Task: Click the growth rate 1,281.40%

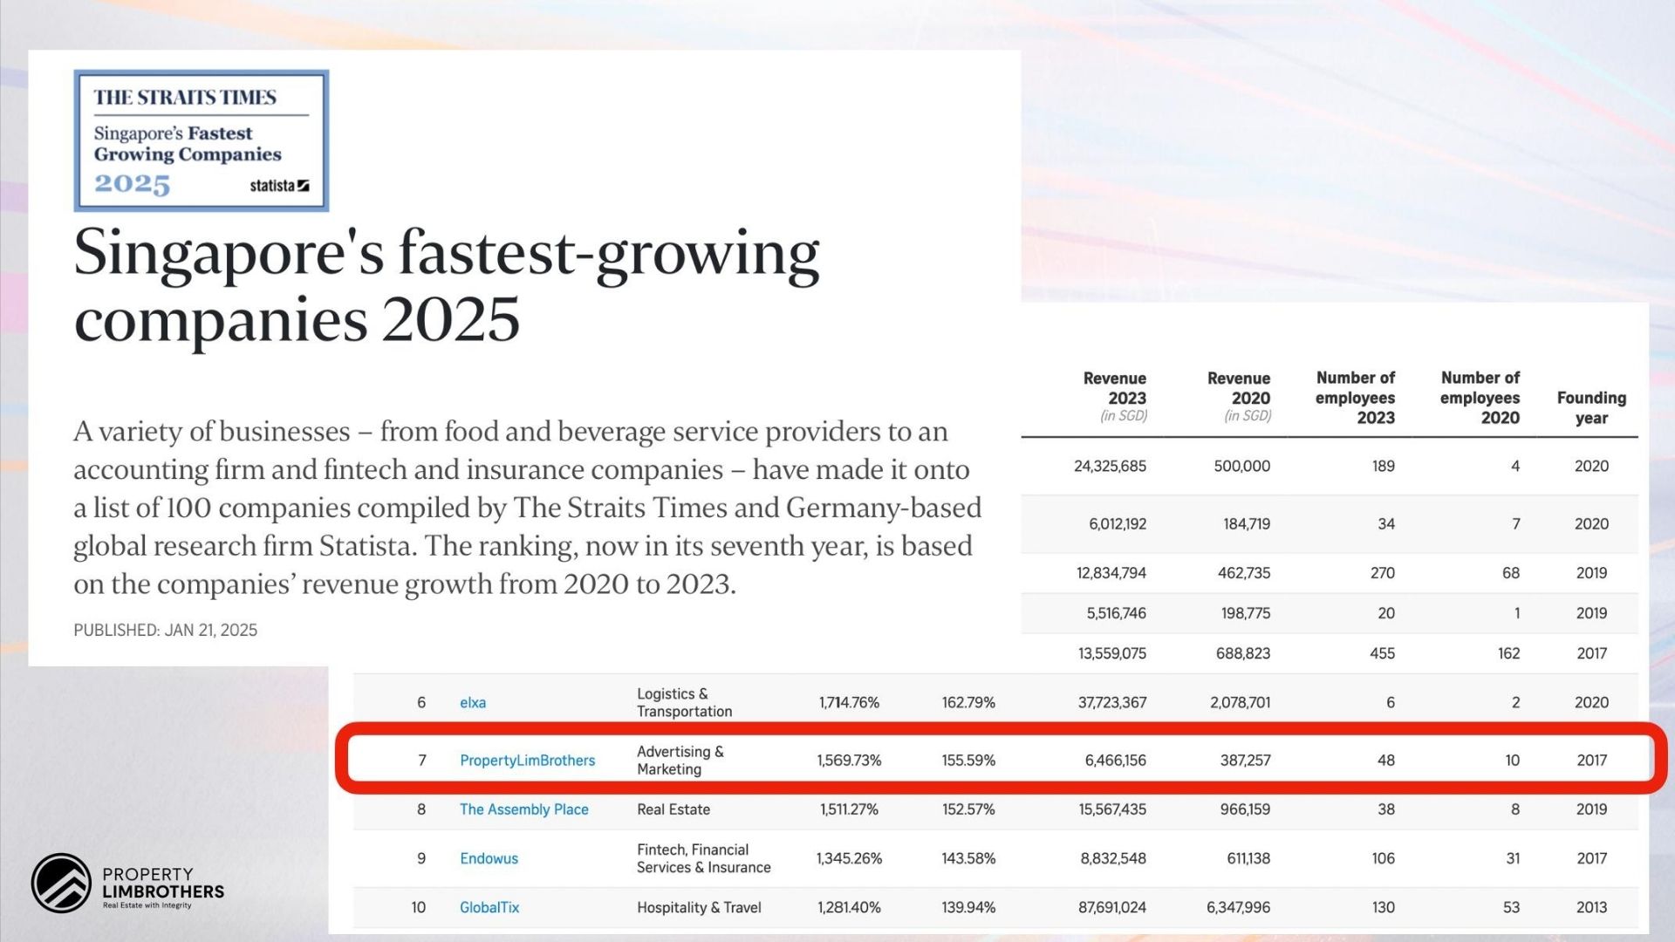Action: [849, 907]
